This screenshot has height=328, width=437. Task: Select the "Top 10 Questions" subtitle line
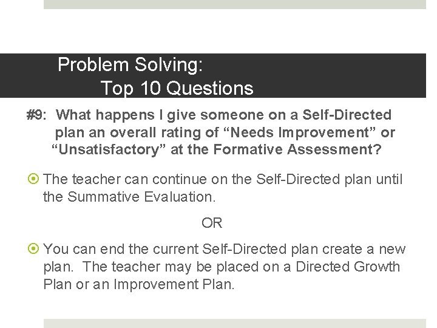click(177, 88)
